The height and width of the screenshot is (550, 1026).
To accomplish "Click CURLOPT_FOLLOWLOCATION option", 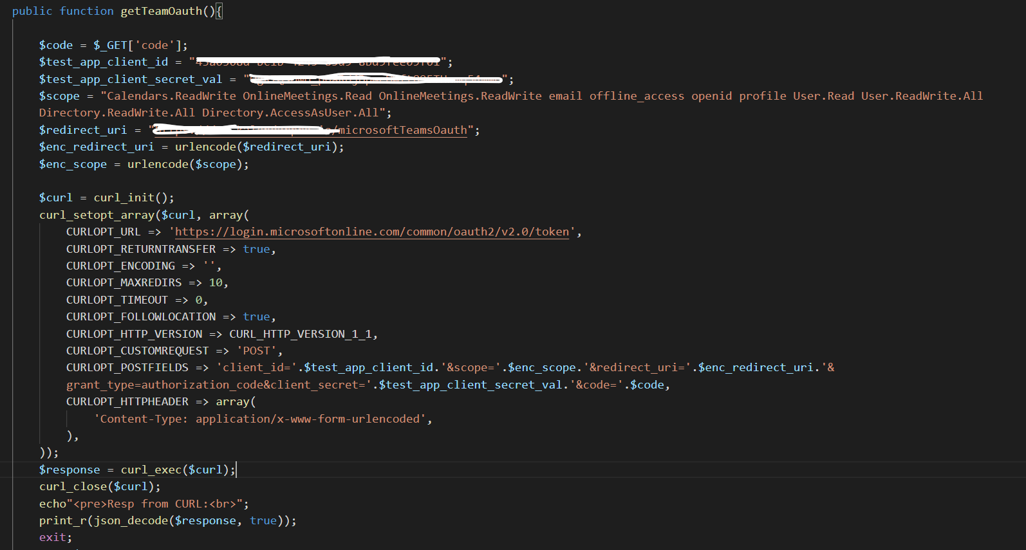I will point(141,316).
